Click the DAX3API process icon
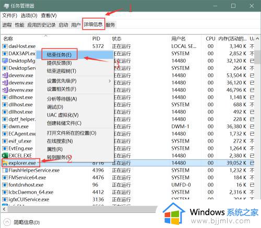Screen dimensions: 261x228 point(5,54)
